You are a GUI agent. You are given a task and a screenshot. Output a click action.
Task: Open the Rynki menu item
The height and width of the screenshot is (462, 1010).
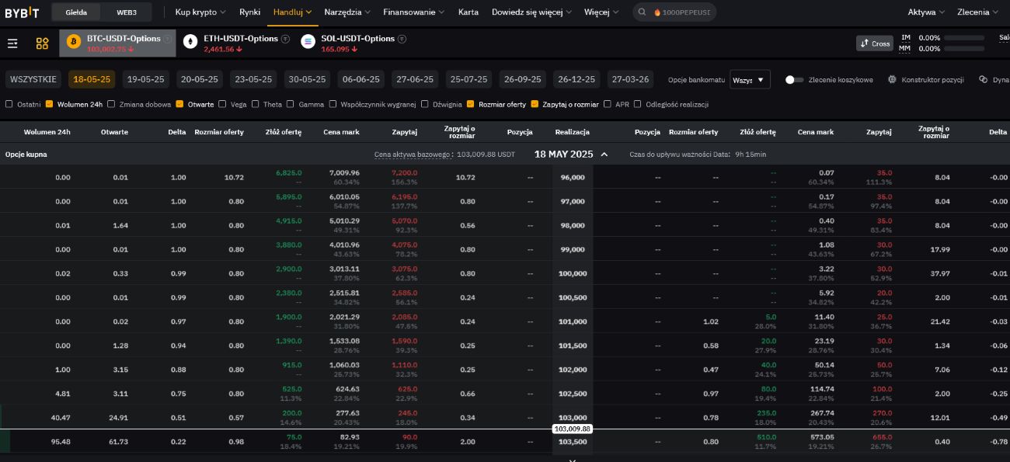point(249,12)
